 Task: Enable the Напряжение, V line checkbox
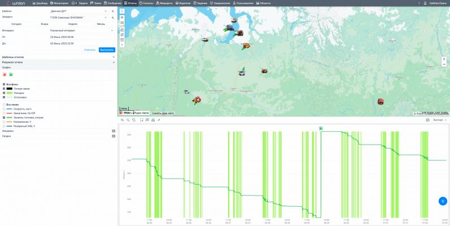[4, 122]
